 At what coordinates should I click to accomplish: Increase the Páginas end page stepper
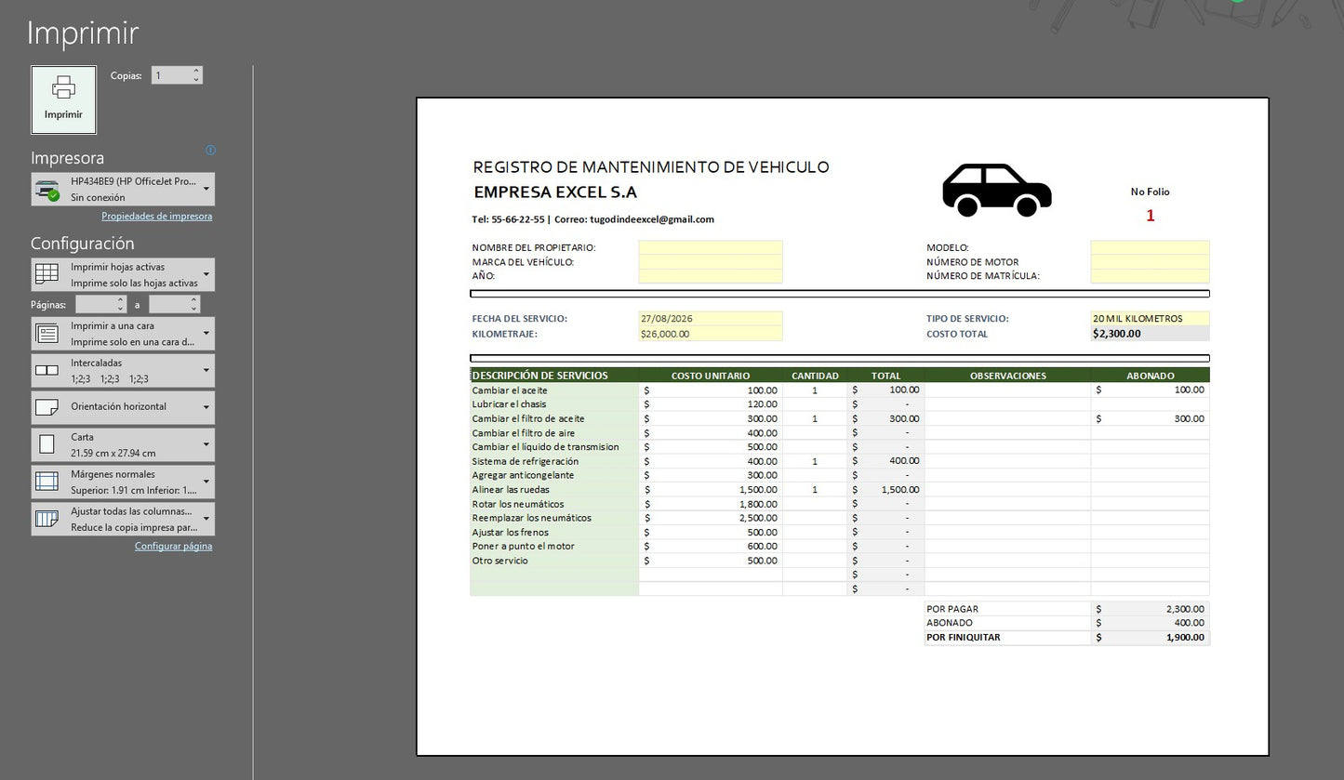coord(194,299)
